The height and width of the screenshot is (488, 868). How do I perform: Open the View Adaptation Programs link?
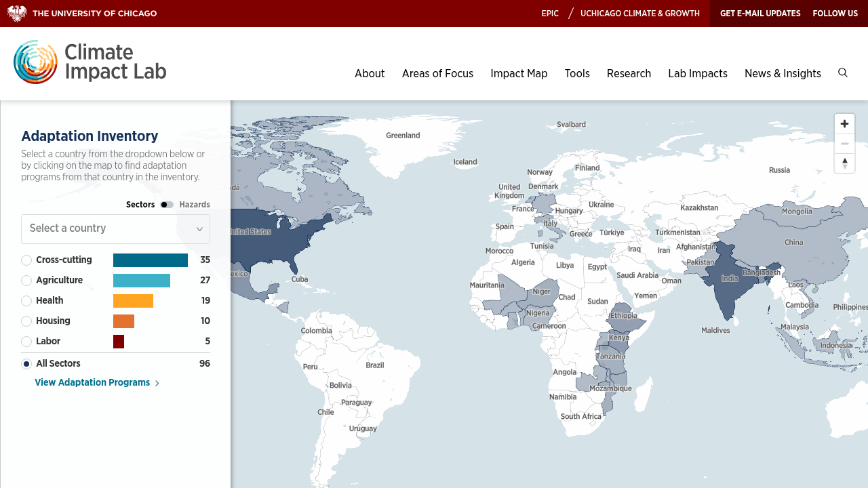pos(97,383)
